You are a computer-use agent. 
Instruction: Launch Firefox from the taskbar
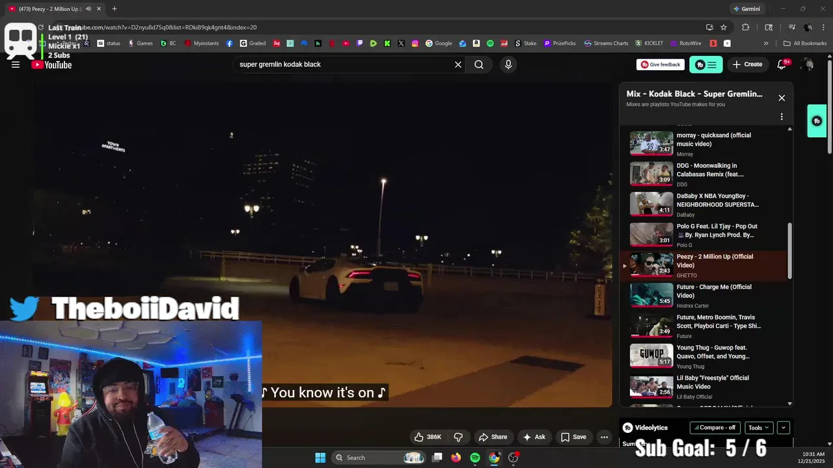tap(456, 458)
